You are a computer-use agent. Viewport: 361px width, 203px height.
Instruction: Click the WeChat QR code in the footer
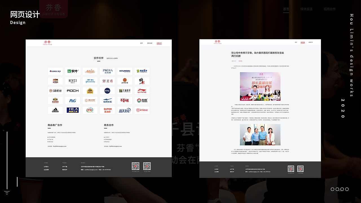click(x=135, y=166)
